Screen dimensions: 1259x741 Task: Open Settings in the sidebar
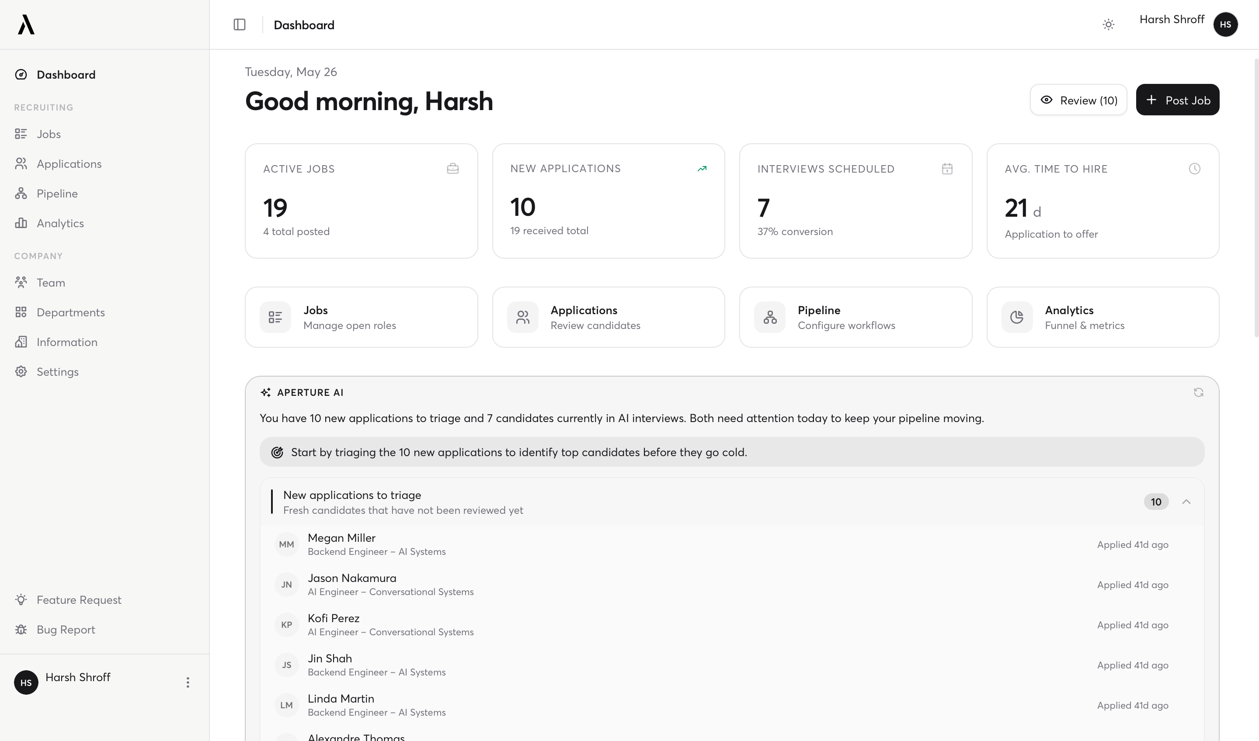pos(104,371)
